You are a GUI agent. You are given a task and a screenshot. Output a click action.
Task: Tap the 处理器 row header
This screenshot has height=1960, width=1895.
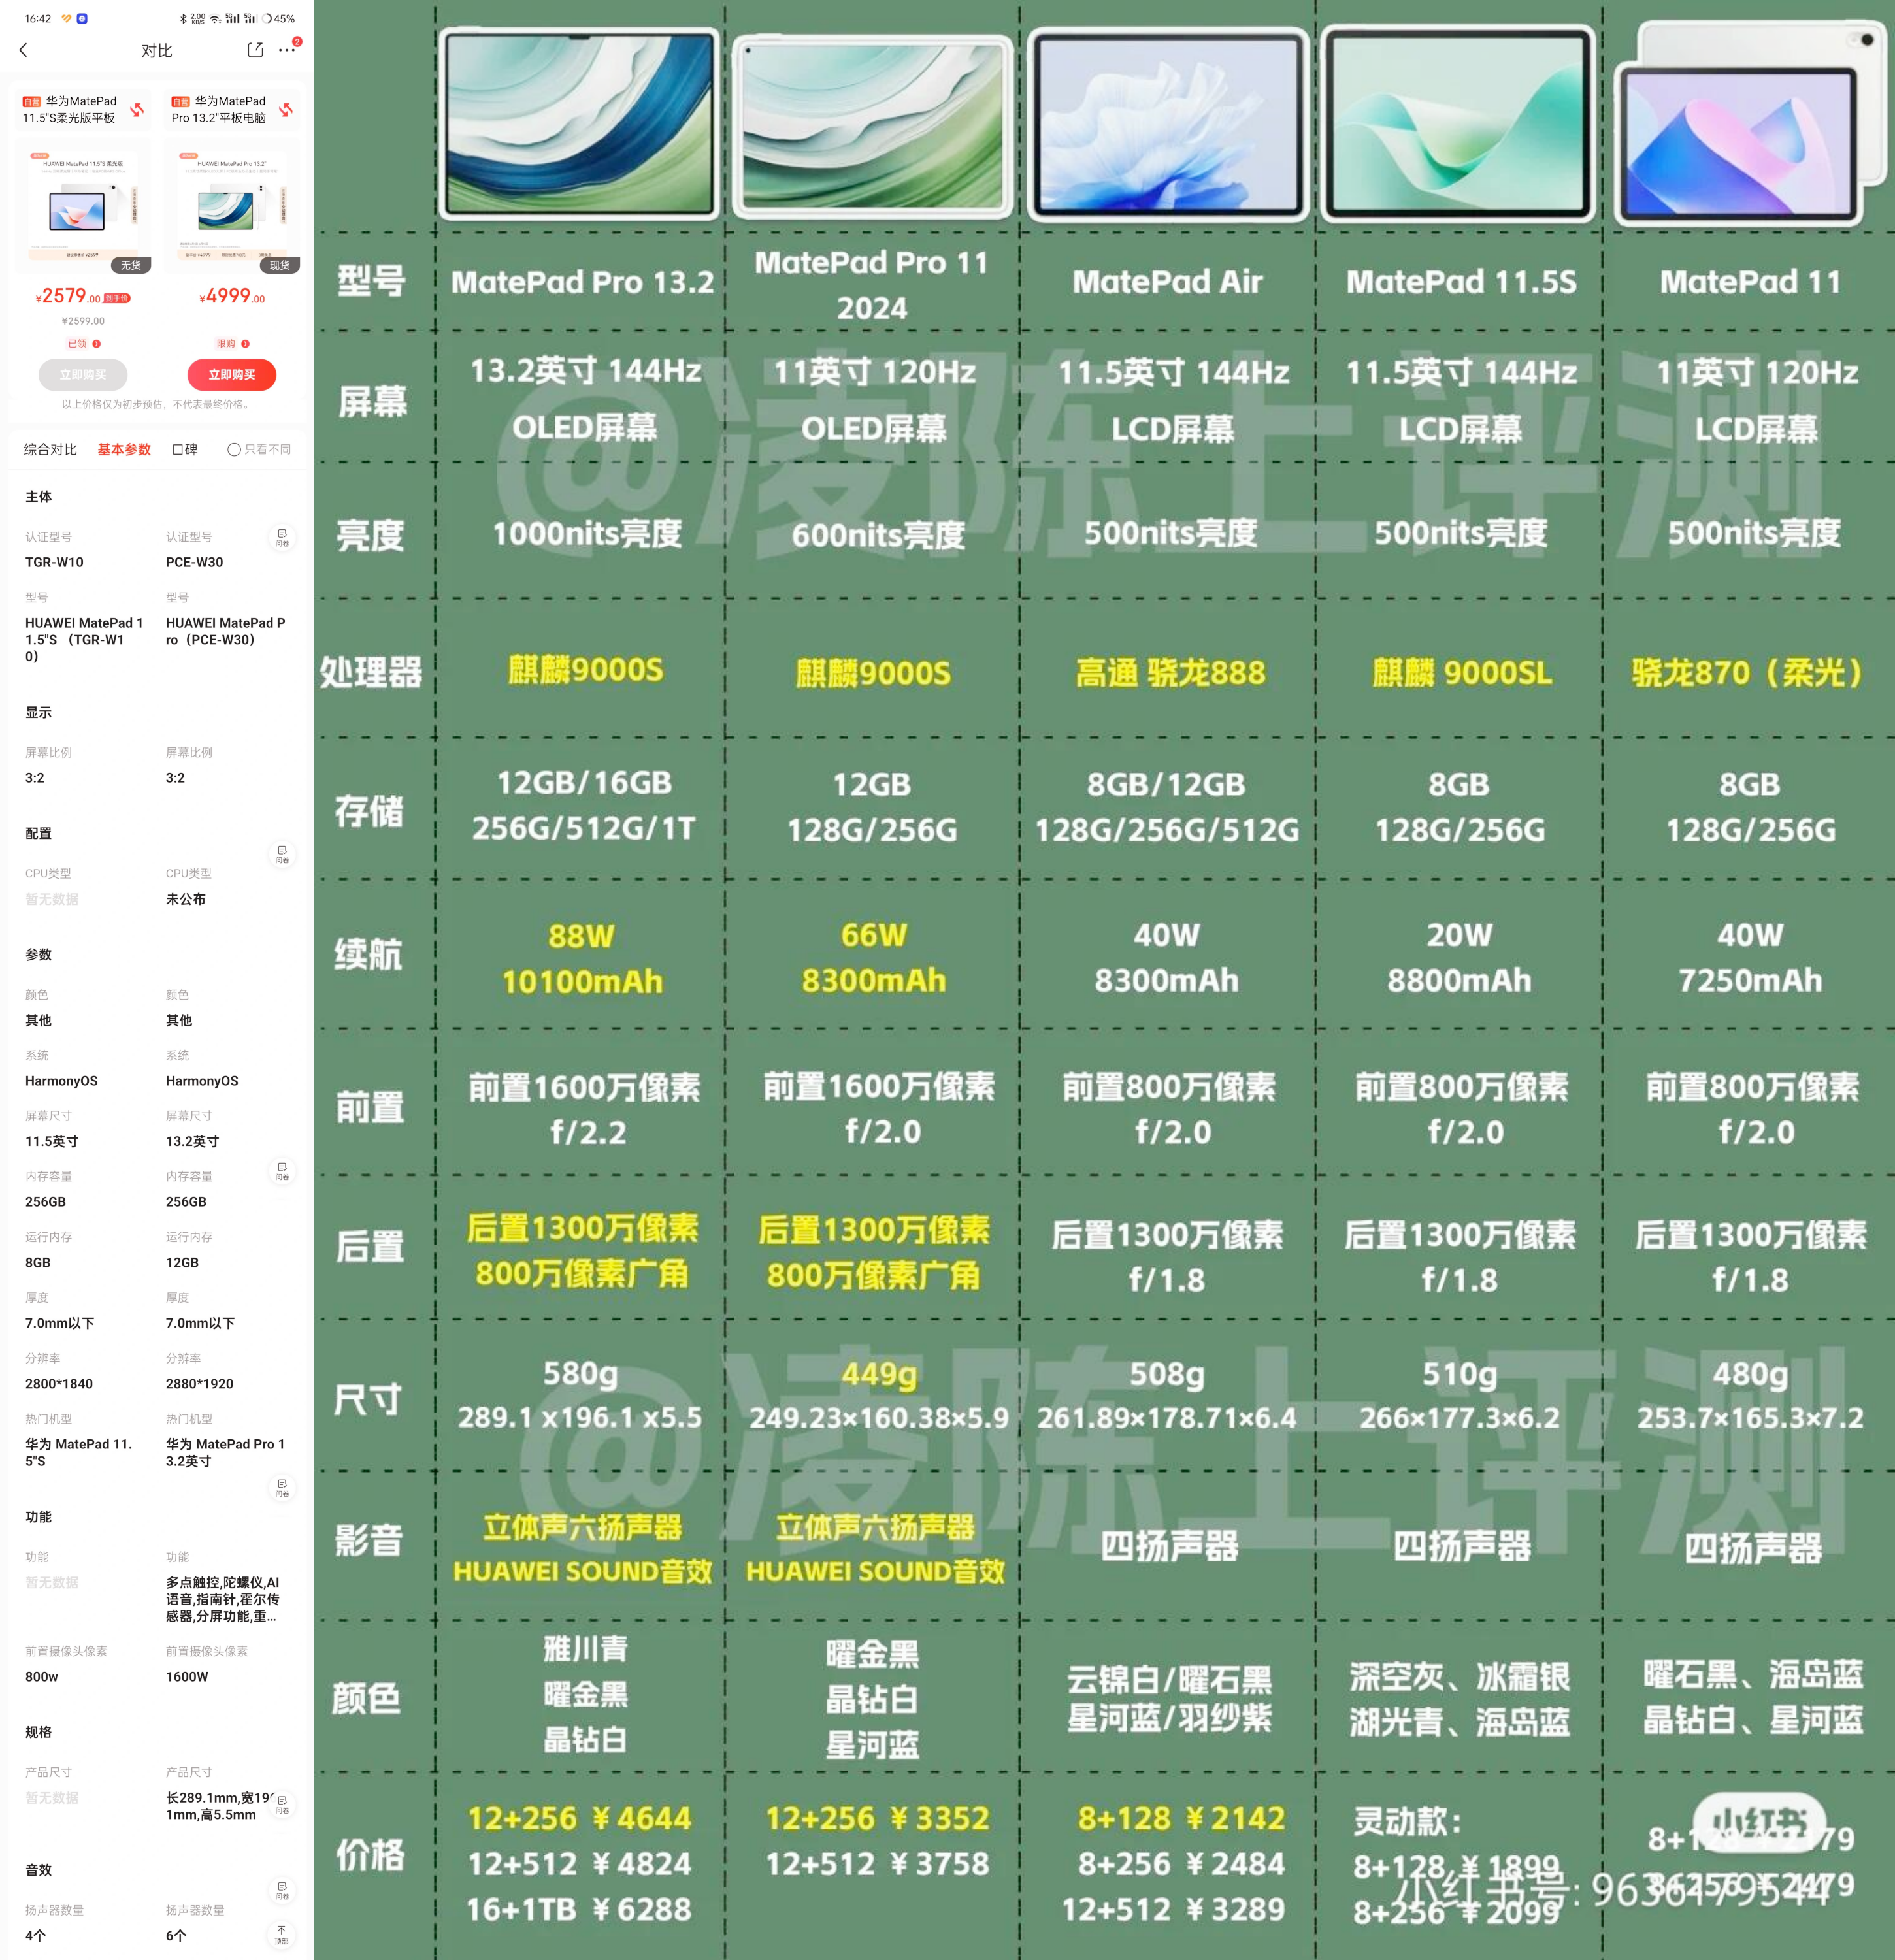[371, 672]
